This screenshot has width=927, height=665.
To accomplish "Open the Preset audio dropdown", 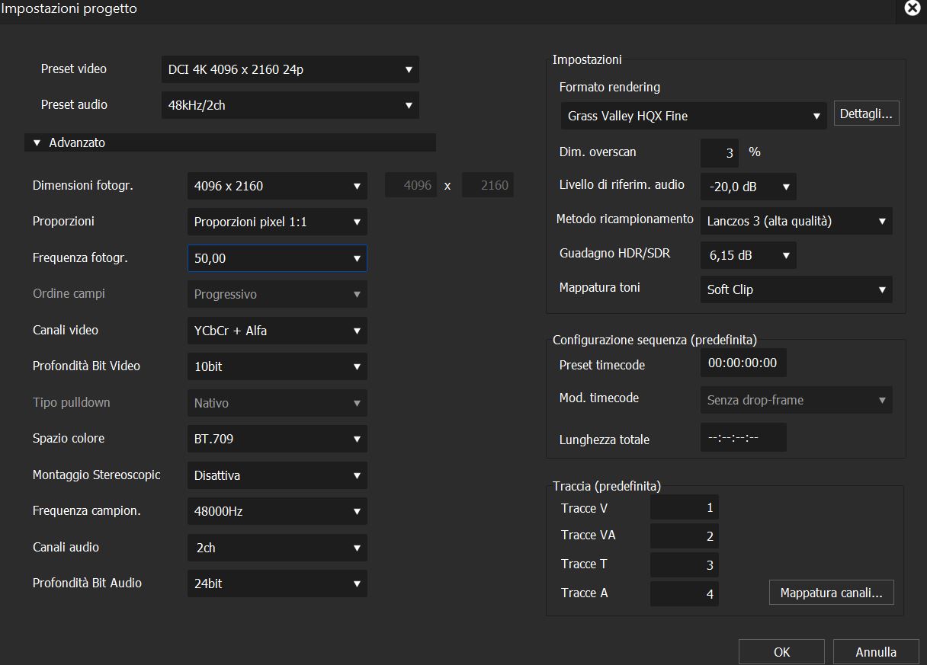I will coord(290,105).
